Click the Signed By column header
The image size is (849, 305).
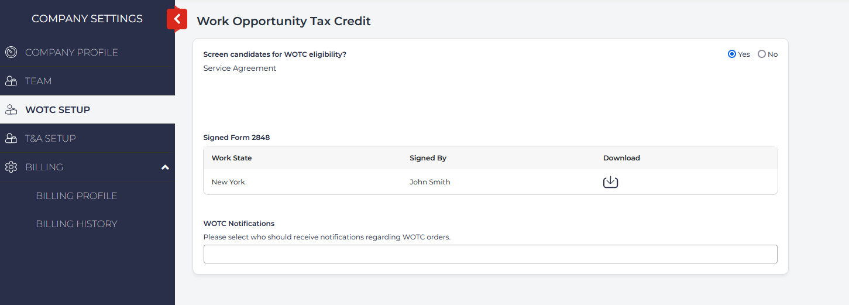coord(428,158)
